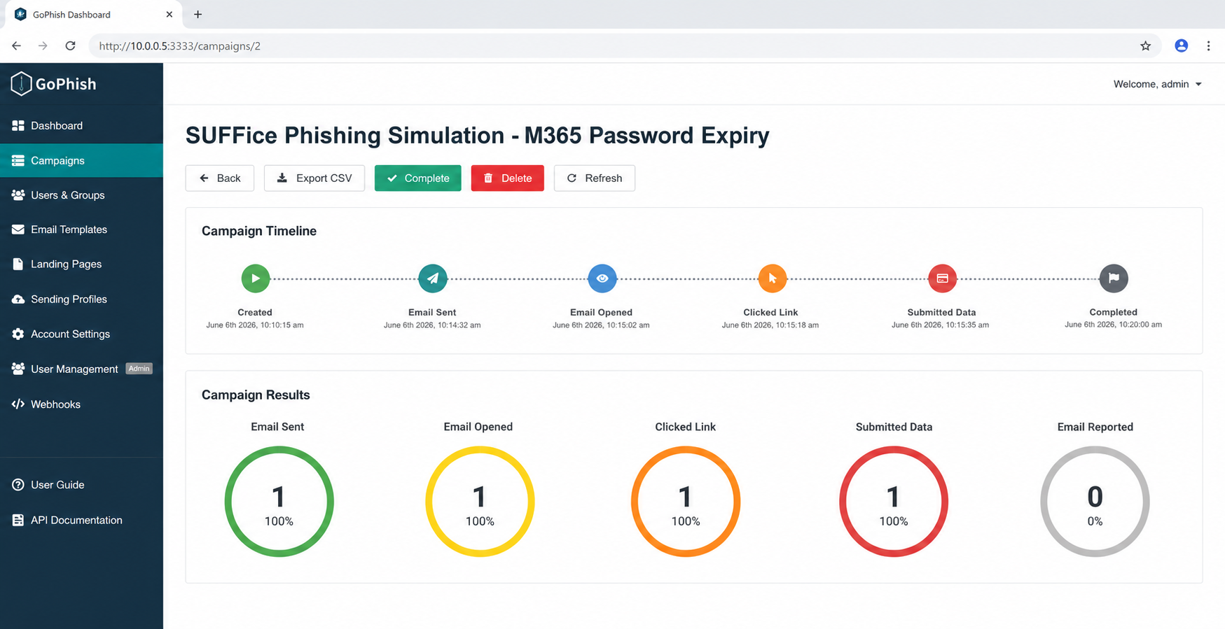
Task: Click the Completed flag marker
Action: (1114, 278)
